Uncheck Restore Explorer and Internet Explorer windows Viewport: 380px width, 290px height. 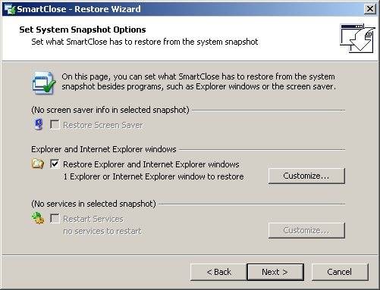point(55,164)
